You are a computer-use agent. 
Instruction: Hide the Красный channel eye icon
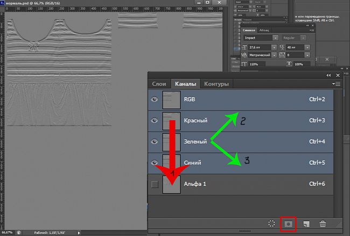click(x=155, y=120)
